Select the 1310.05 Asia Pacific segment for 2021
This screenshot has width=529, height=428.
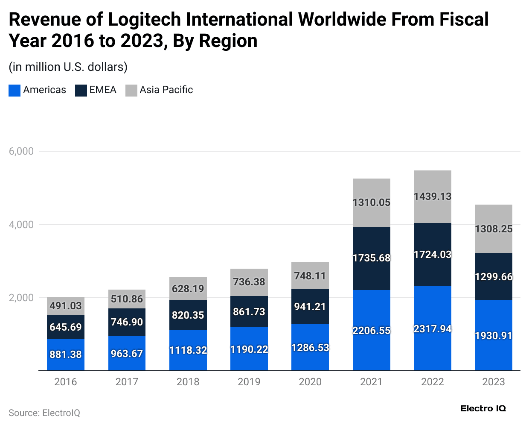371,203
